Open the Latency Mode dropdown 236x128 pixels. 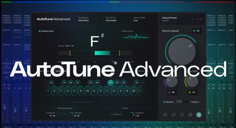(x=144, y=19)
